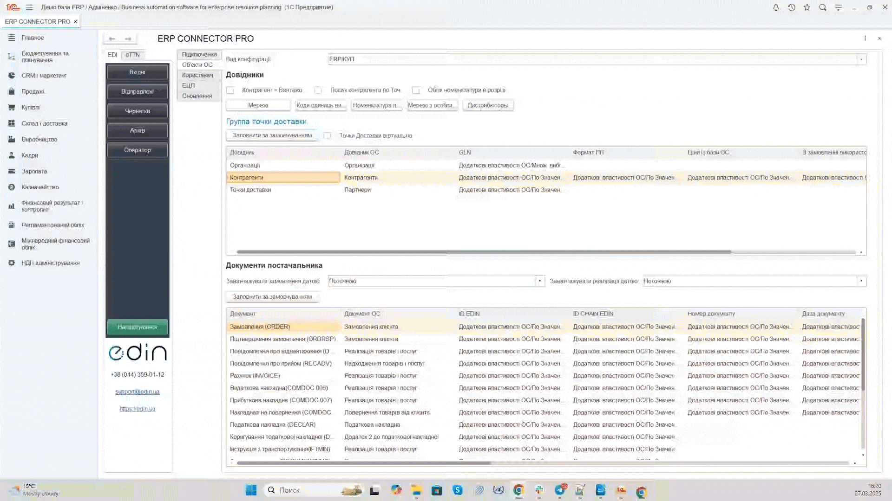Switch to the eTTN tab
The height and width of the screenshot is (501, 892).
(132, 55)
